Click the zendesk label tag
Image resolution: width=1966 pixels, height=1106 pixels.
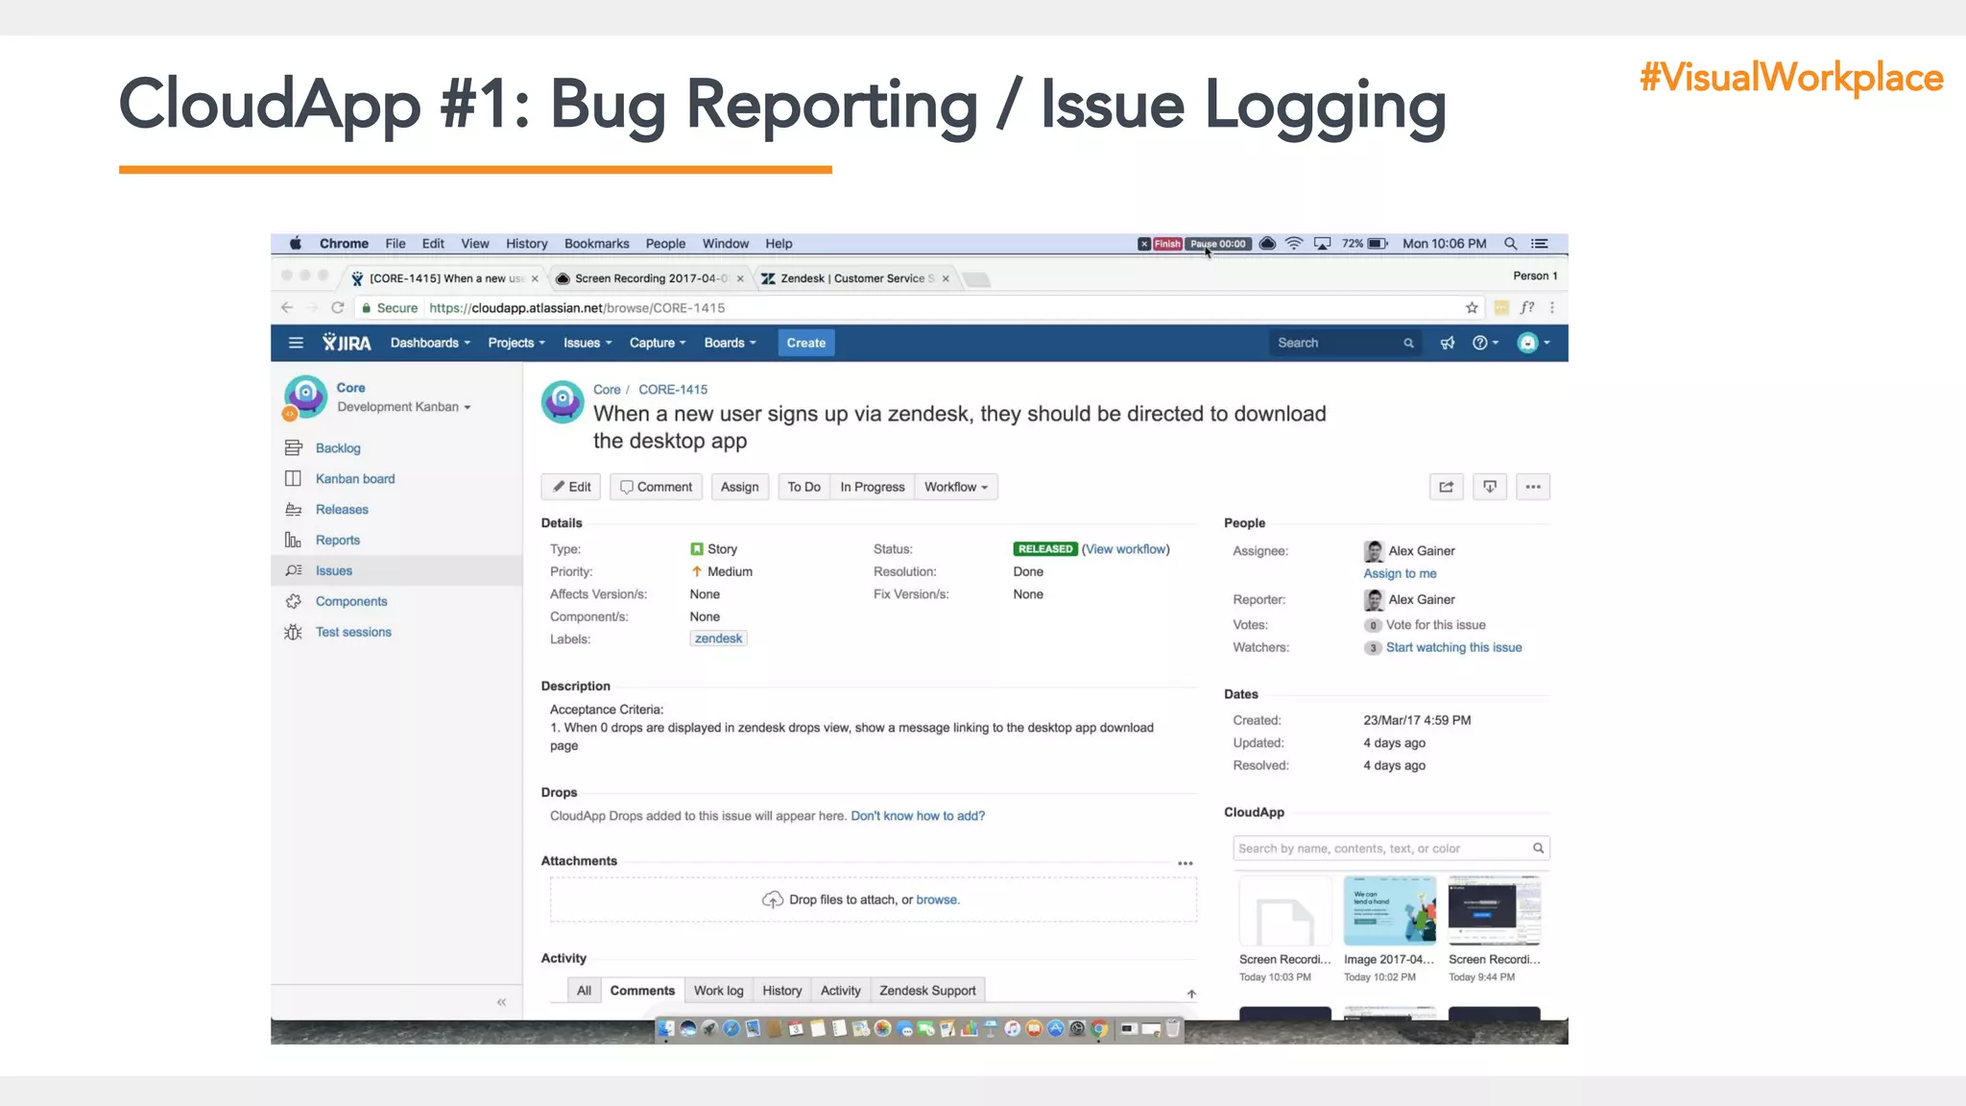[x=718, y=638]
